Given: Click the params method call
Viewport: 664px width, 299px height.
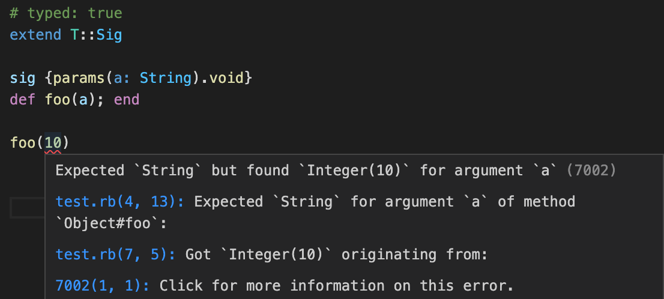Looking at the screenshot, I should 79,78.
